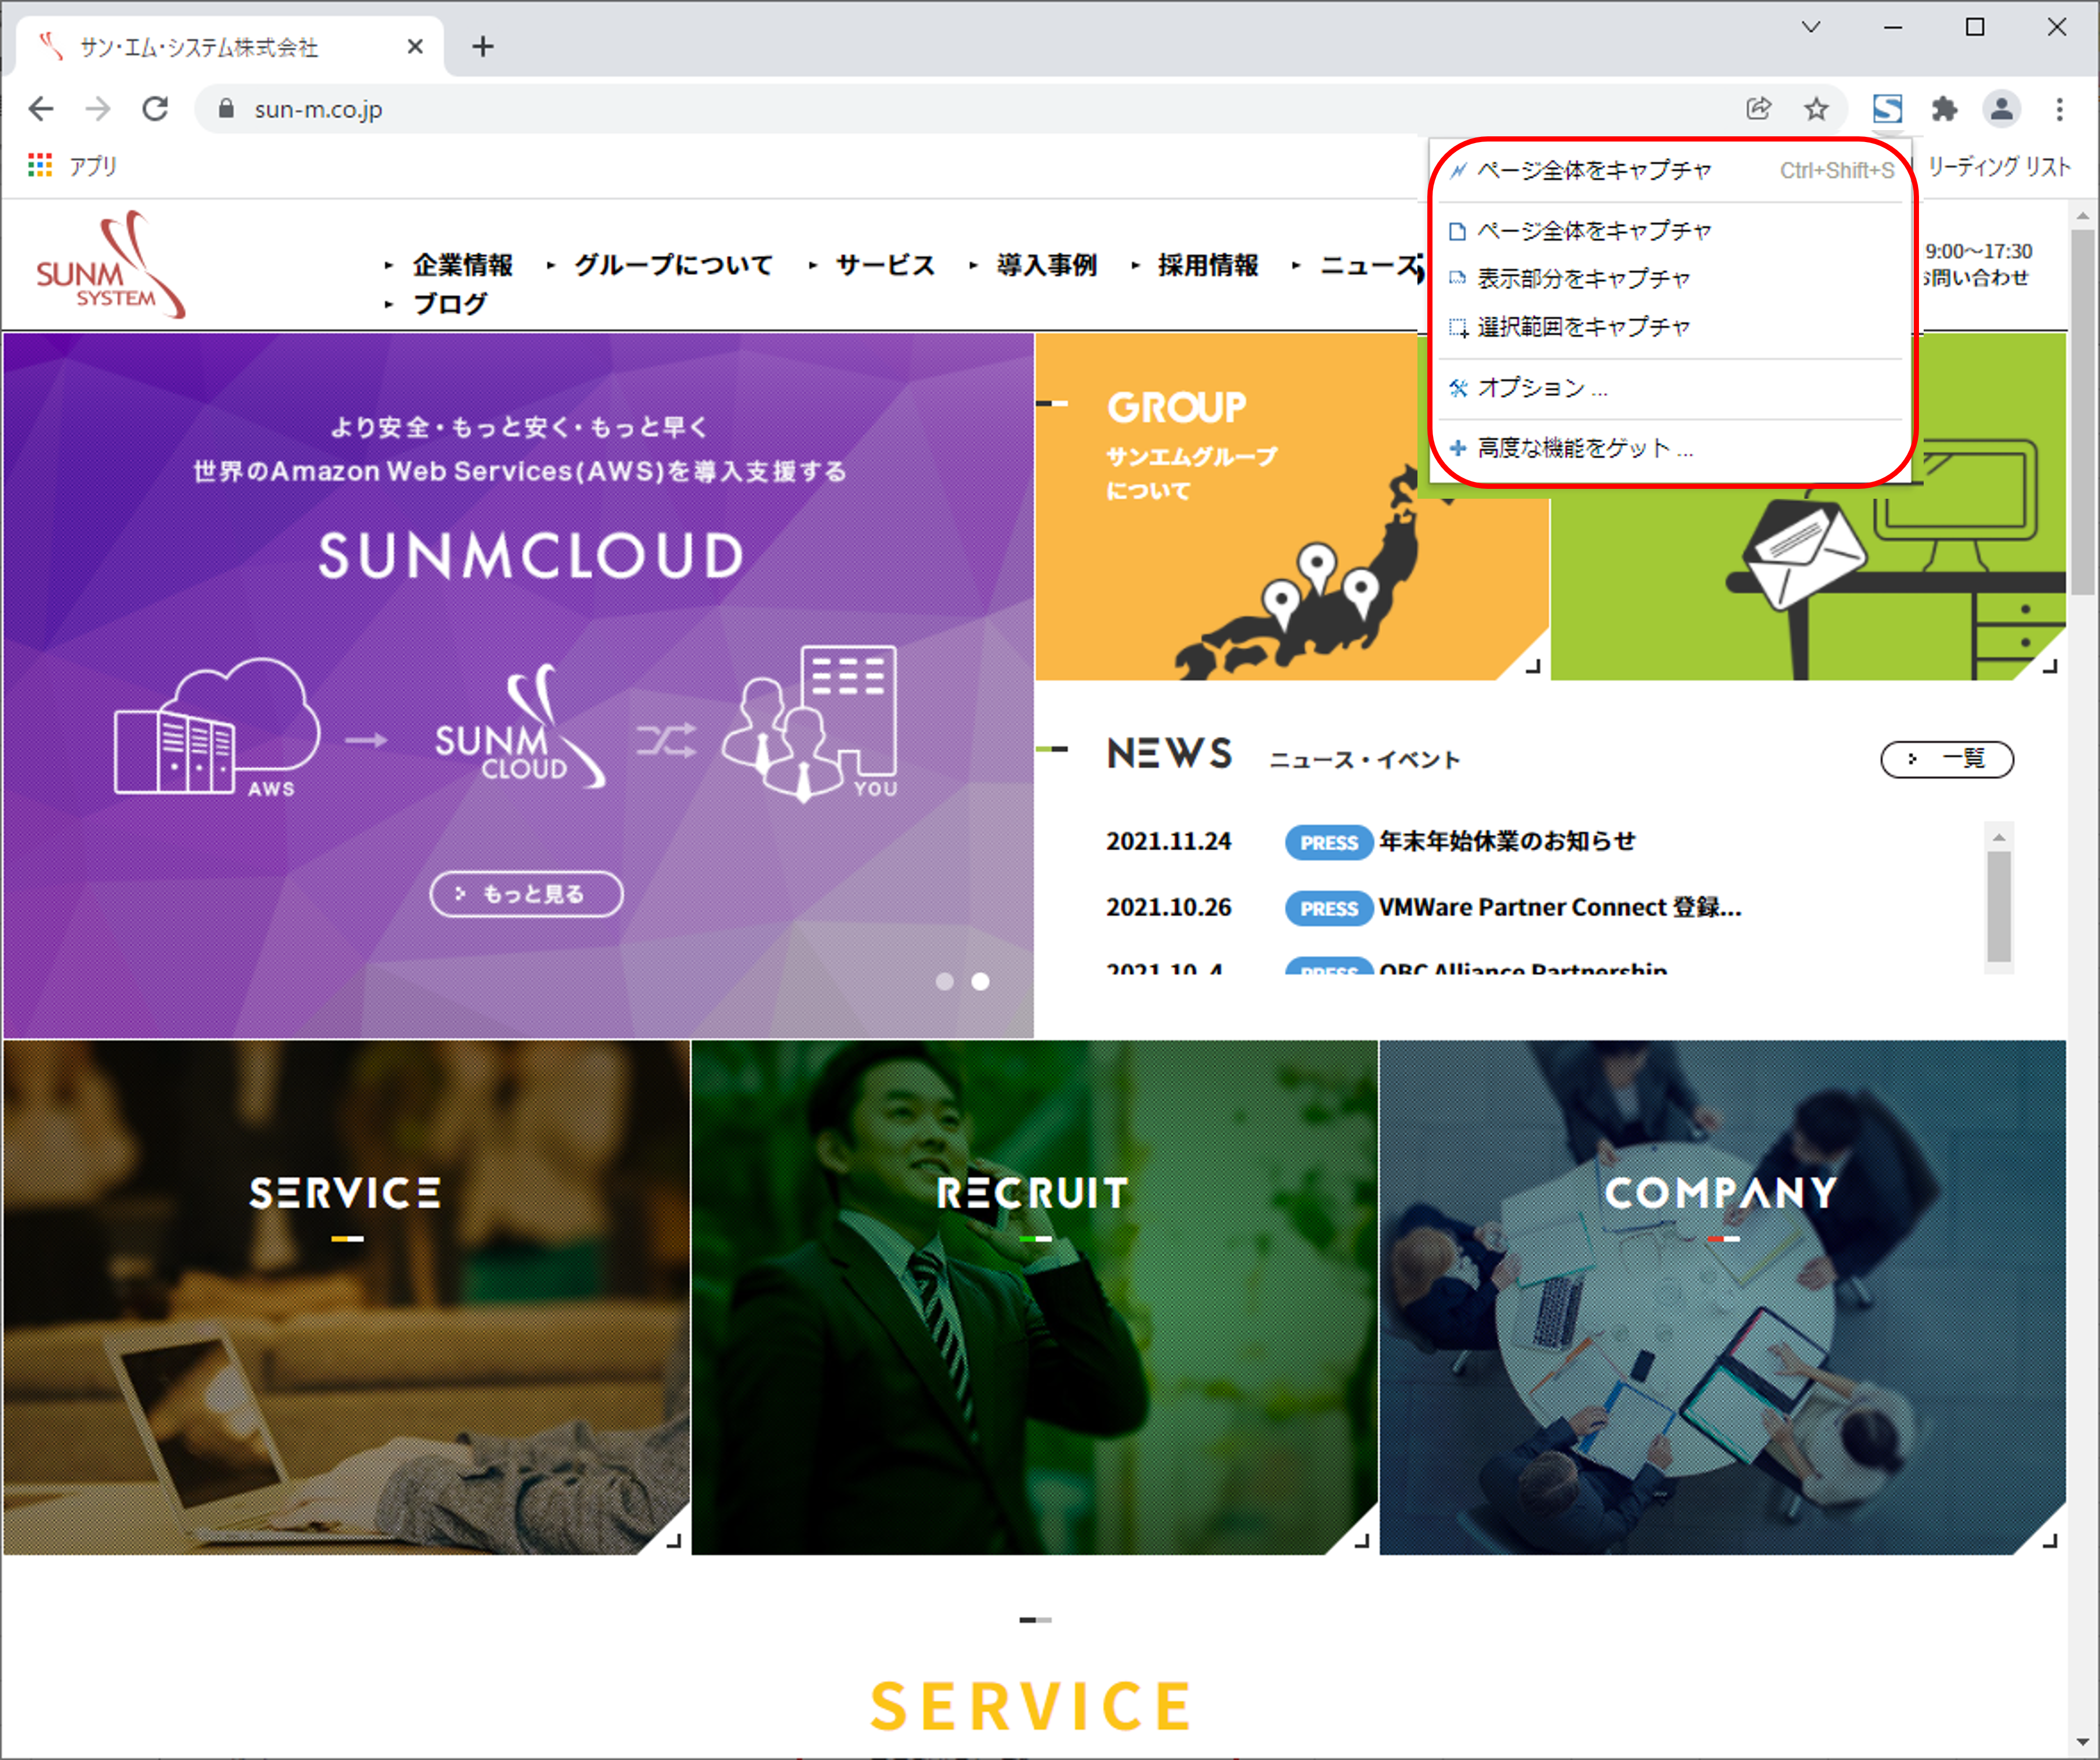Open the Chrome three-dot menu

pos(2059,108)
